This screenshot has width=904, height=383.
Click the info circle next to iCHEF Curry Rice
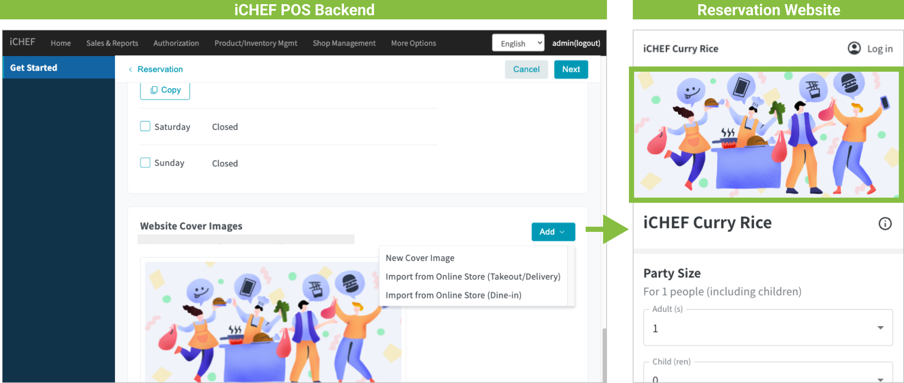click(885, 223)
